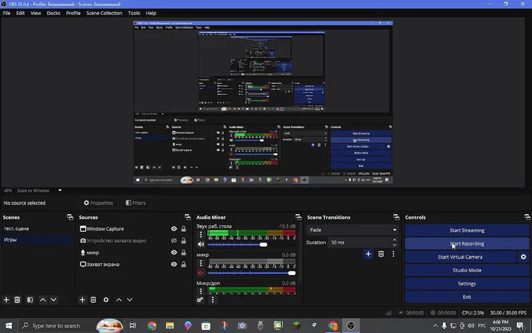532x333 pixels.
Task: Open the Profile menu
Action: (x=73, y=13)
